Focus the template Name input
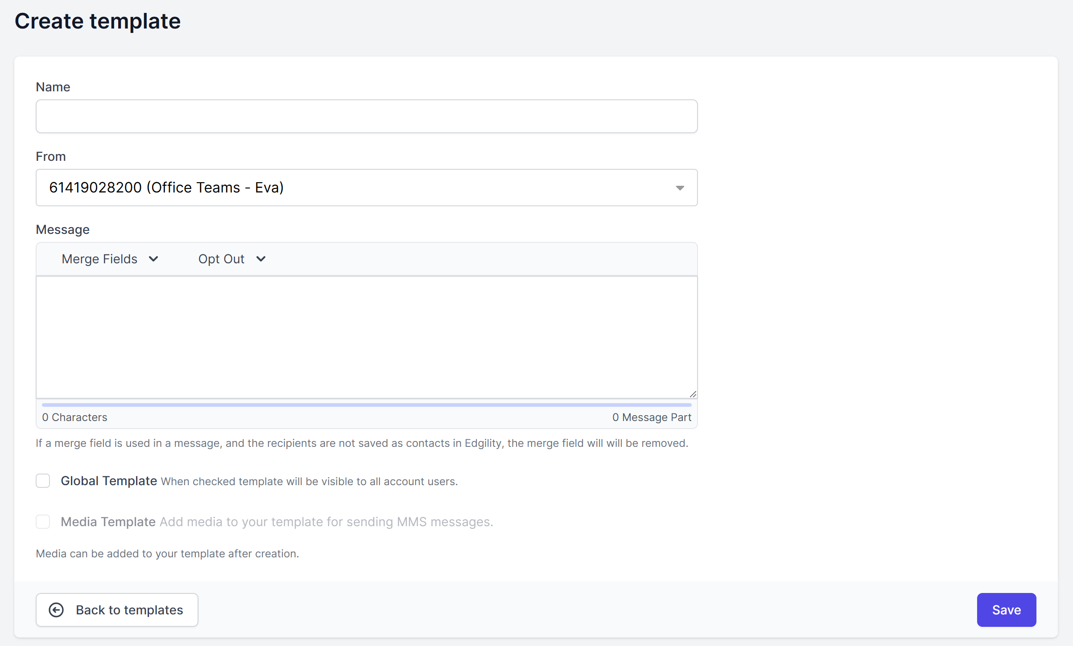The width and height of the screenshot is (1073, 646). pyautogui.click(x=366, y=116)
